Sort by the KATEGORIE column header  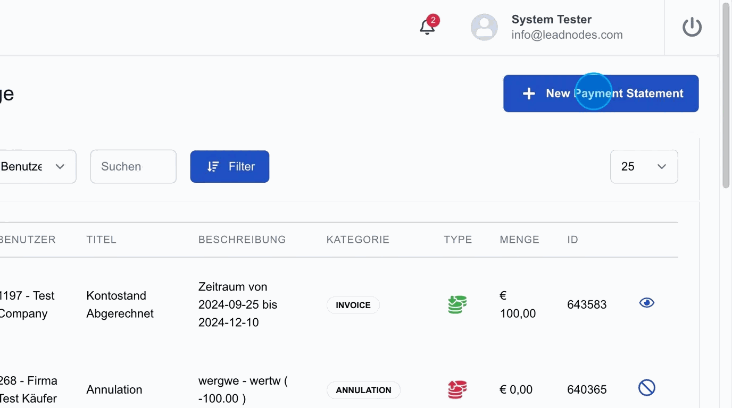358,240
